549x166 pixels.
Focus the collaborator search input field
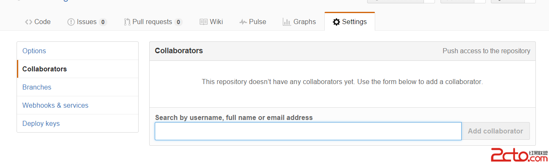click(308, 131)
